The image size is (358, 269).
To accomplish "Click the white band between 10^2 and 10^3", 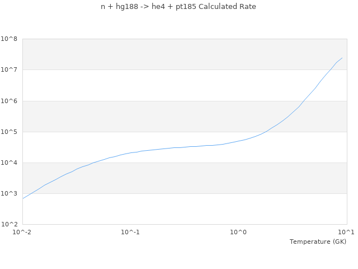I will 168,208.
